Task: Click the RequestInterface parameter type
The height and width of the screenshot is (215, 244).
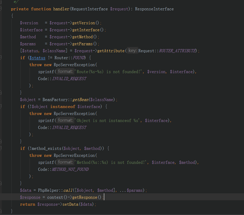Action: (x=89, y=9)
